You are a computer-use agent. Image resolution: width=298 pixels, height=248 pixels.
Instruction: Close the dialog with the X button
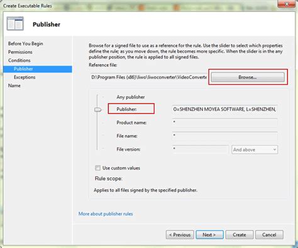(287, 4)
